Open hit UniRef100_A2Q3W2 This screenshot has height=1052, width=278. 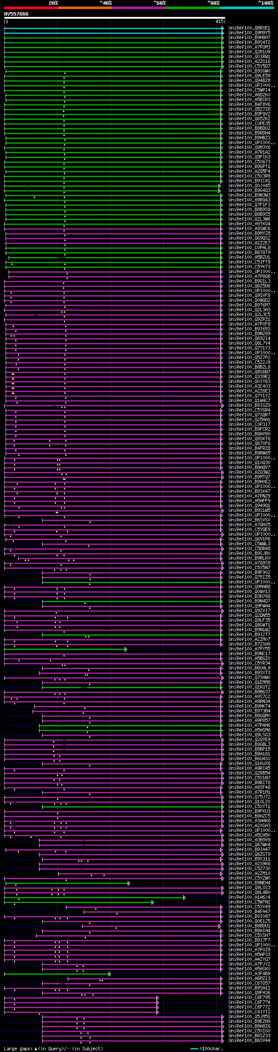[x=249, y=472]
